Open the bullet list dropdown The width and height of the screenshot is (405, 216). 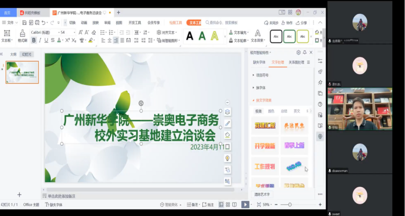coord(106,32)
